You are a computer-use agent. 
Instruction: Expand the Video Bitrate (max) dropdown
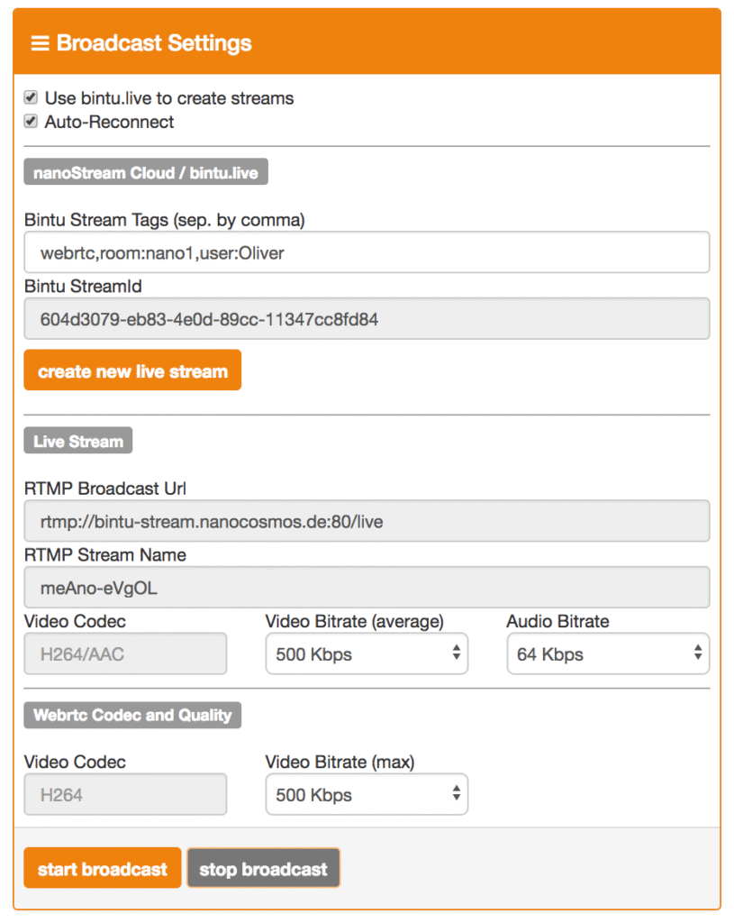click(x=367, y=795)
